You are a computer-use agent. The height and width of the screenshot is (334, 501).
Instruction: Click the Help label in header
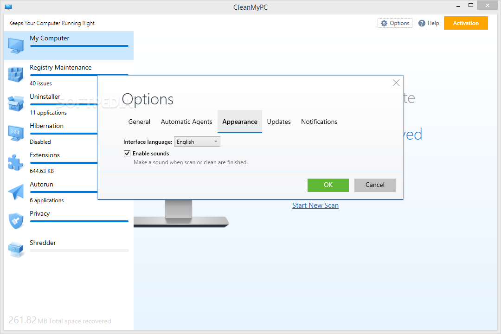pyautogui.click(x=433, y=23)
